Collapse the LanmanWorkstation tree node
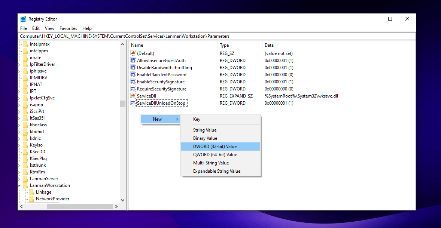Screen dimensions: 441x228 point(19,185)
